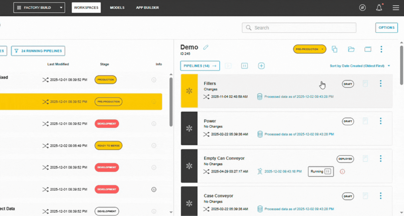
Task: Click the Options button
Action: point(386,28)
